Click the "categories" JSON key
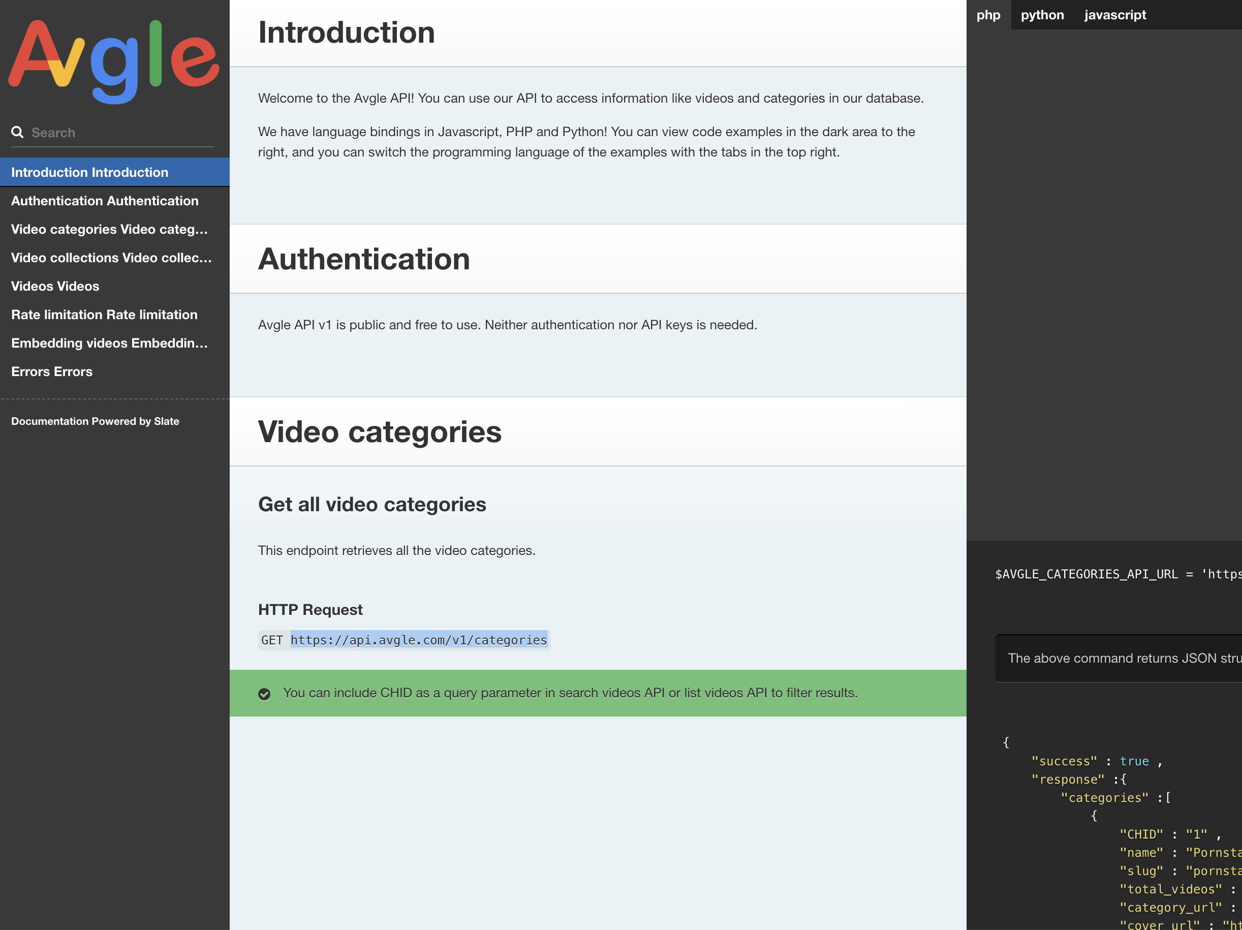Screen dimensions: 1242x930 (x=1104, y=798)
